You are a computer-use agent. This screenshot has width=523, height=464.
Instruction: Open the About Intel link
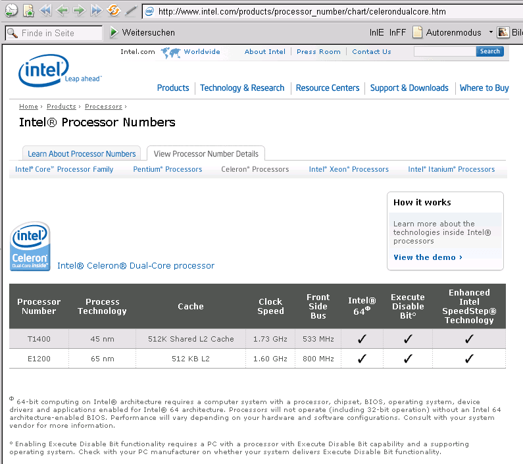click(265, 52)
